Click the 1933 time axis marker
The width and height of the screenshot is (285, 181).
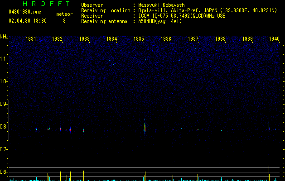pos(85,38)
